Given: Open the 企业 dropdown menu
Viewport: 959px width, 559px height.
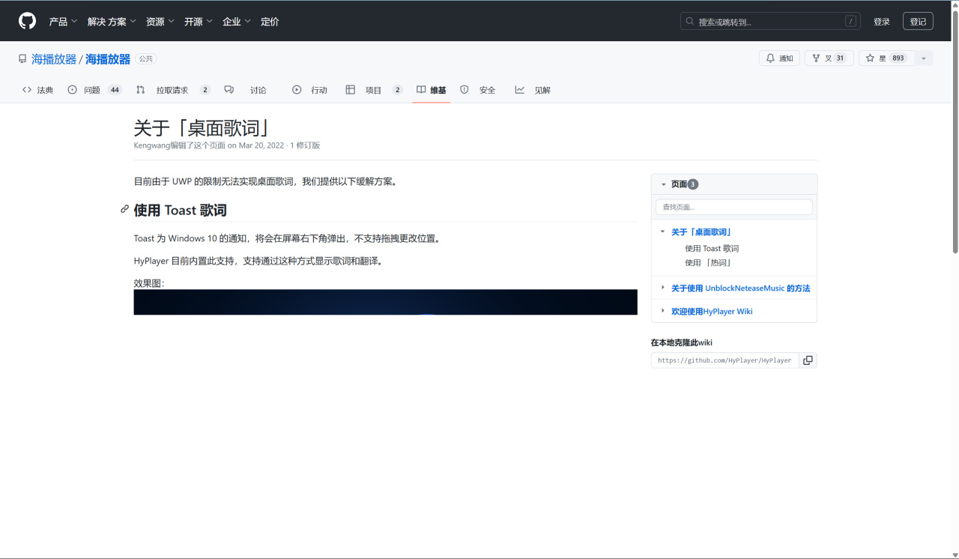Looking at the screenshot, I should pyautogui.click(x=237, y=22).
